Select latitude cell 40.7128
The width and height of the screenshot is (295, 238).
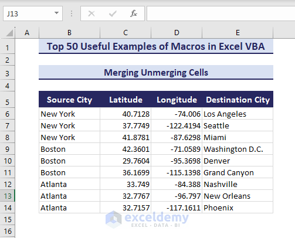tap(126, 114)
